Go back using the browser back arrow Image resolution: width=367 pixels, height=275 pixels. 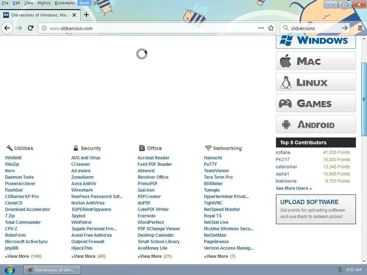tap(7, 28)
